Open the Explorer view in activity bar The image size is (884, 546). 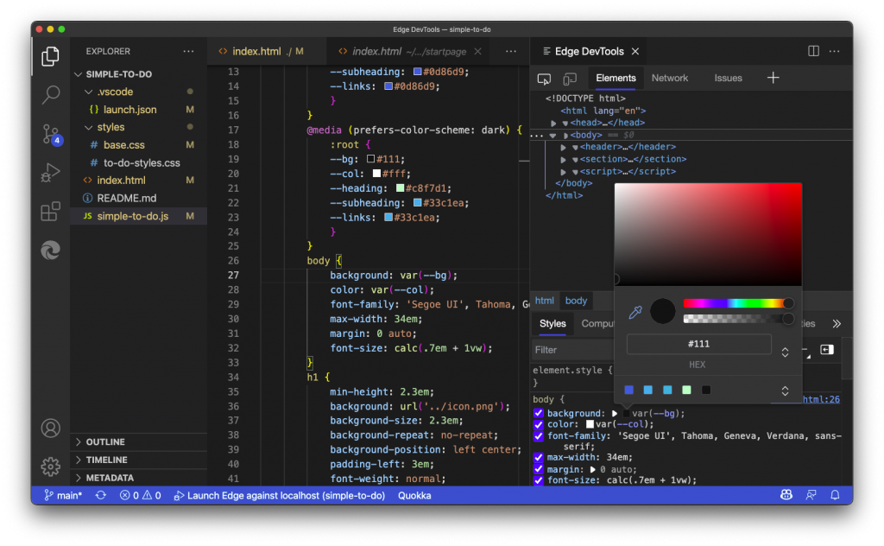click(50, 56)
